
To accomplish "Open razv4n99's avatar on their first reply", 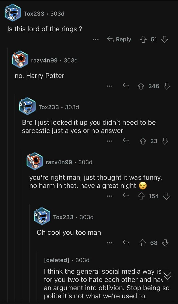I will [20, 61].
